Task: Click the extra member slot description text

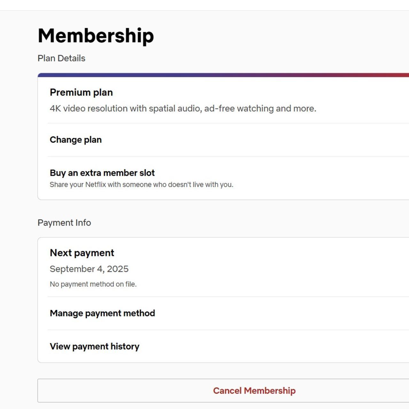Action: [142, 184]
